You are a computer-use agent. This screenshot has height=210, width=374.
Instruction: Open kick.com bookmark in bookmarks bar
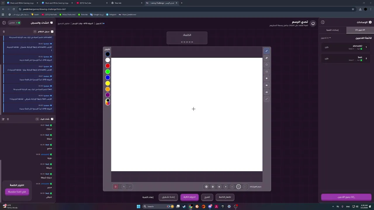click(67, 14)
